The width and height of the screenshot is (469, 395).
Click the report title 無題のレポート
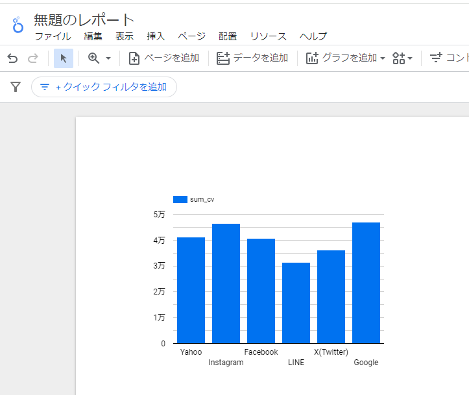click(x=84, y=20)
